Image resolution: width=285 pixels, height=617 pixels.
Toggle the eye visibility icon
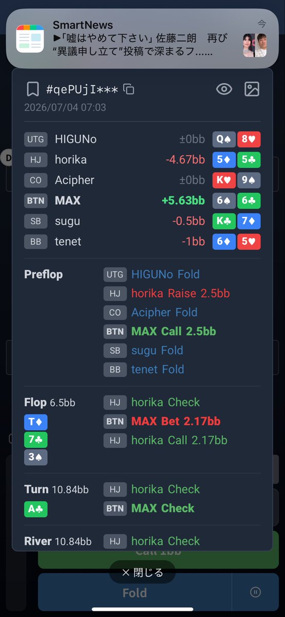[224, 89]
